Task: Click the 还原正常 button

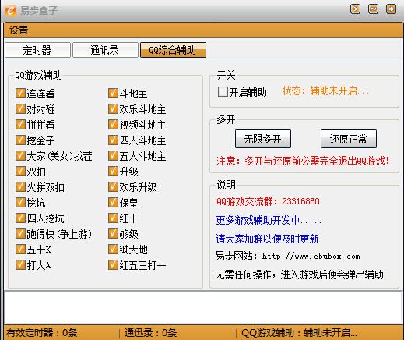Action: click(349, 139)
